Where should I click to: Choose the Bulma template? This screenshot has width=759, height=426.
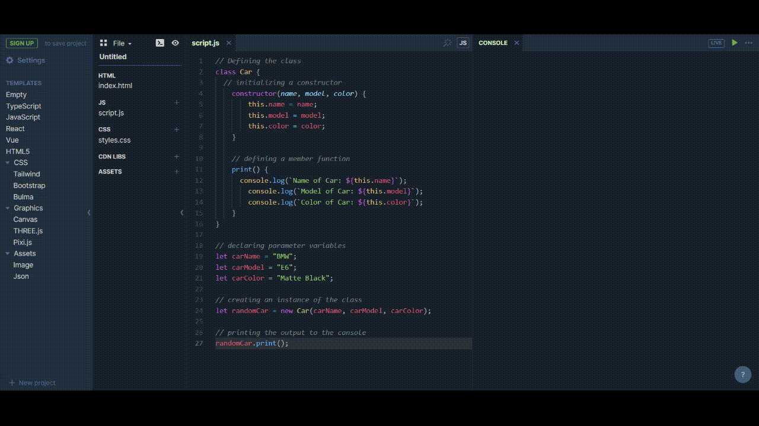click(x=23, y=197)
